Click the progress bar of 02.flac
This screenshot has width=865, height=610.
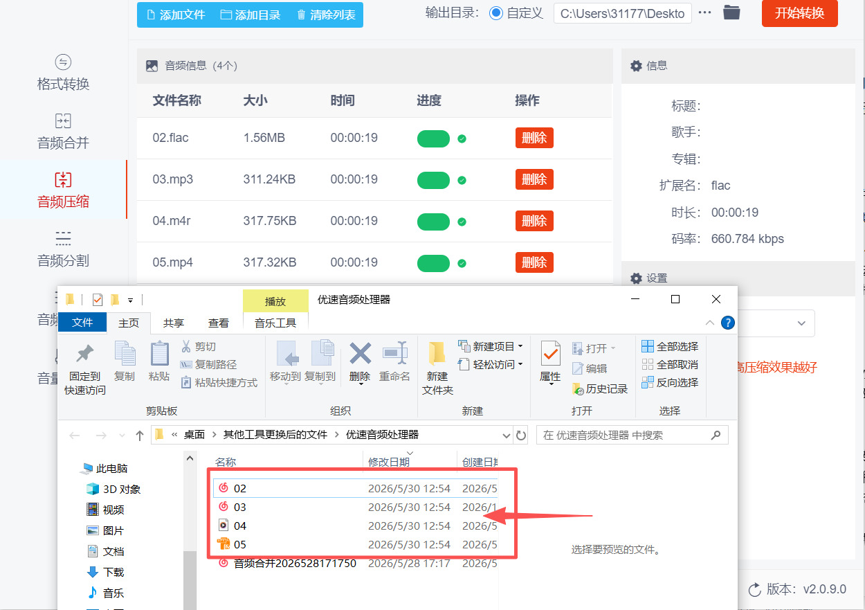[433, 138]
